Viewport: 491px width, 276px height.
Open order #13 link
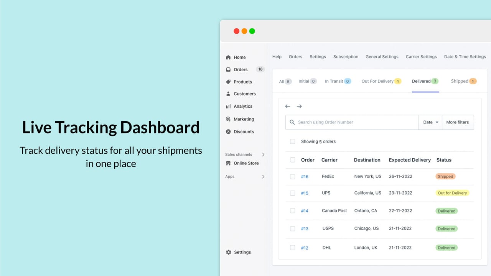[305, 229]
